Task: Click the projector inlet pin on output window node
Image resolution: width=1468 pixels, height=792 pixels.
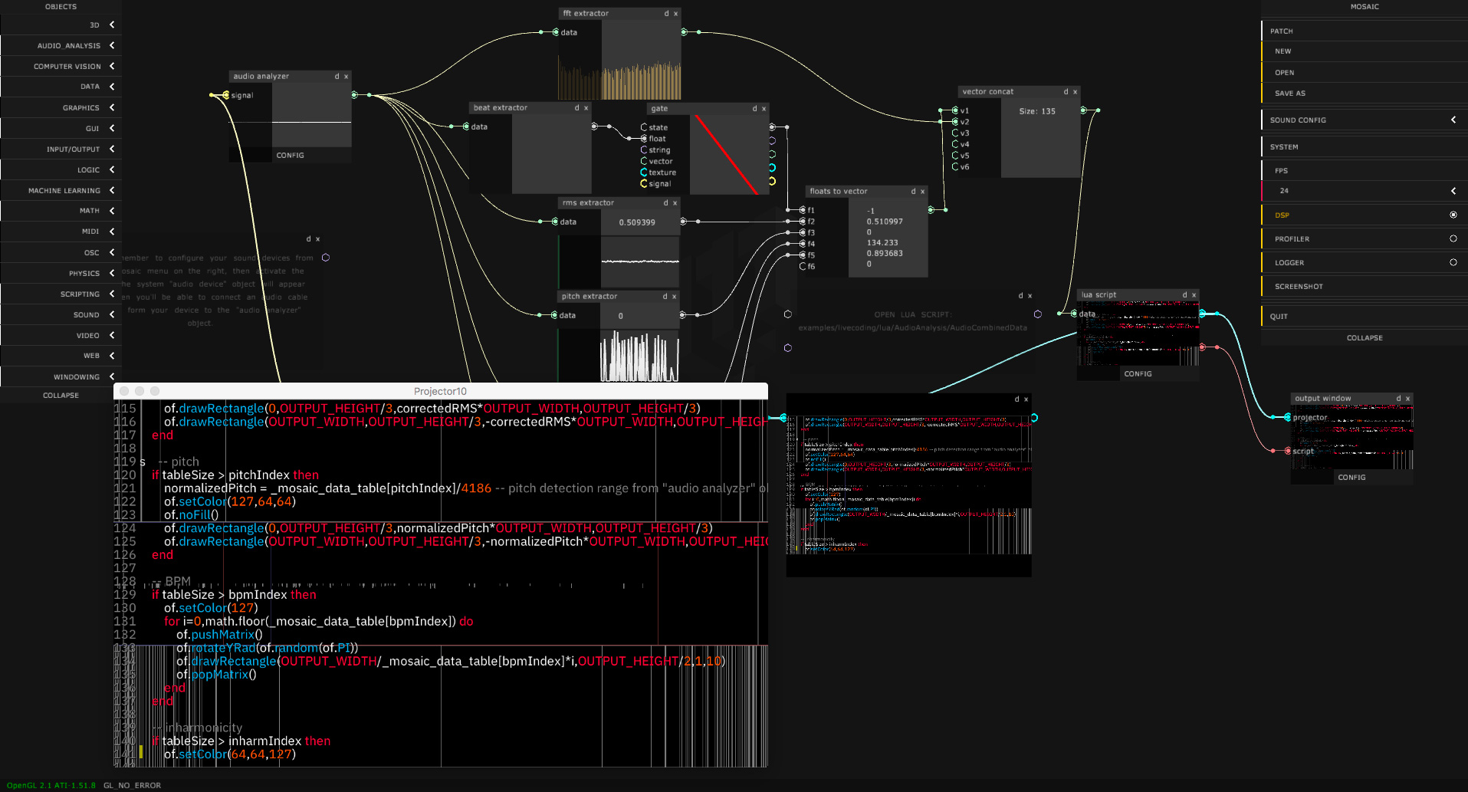Action: [1286, 417]
